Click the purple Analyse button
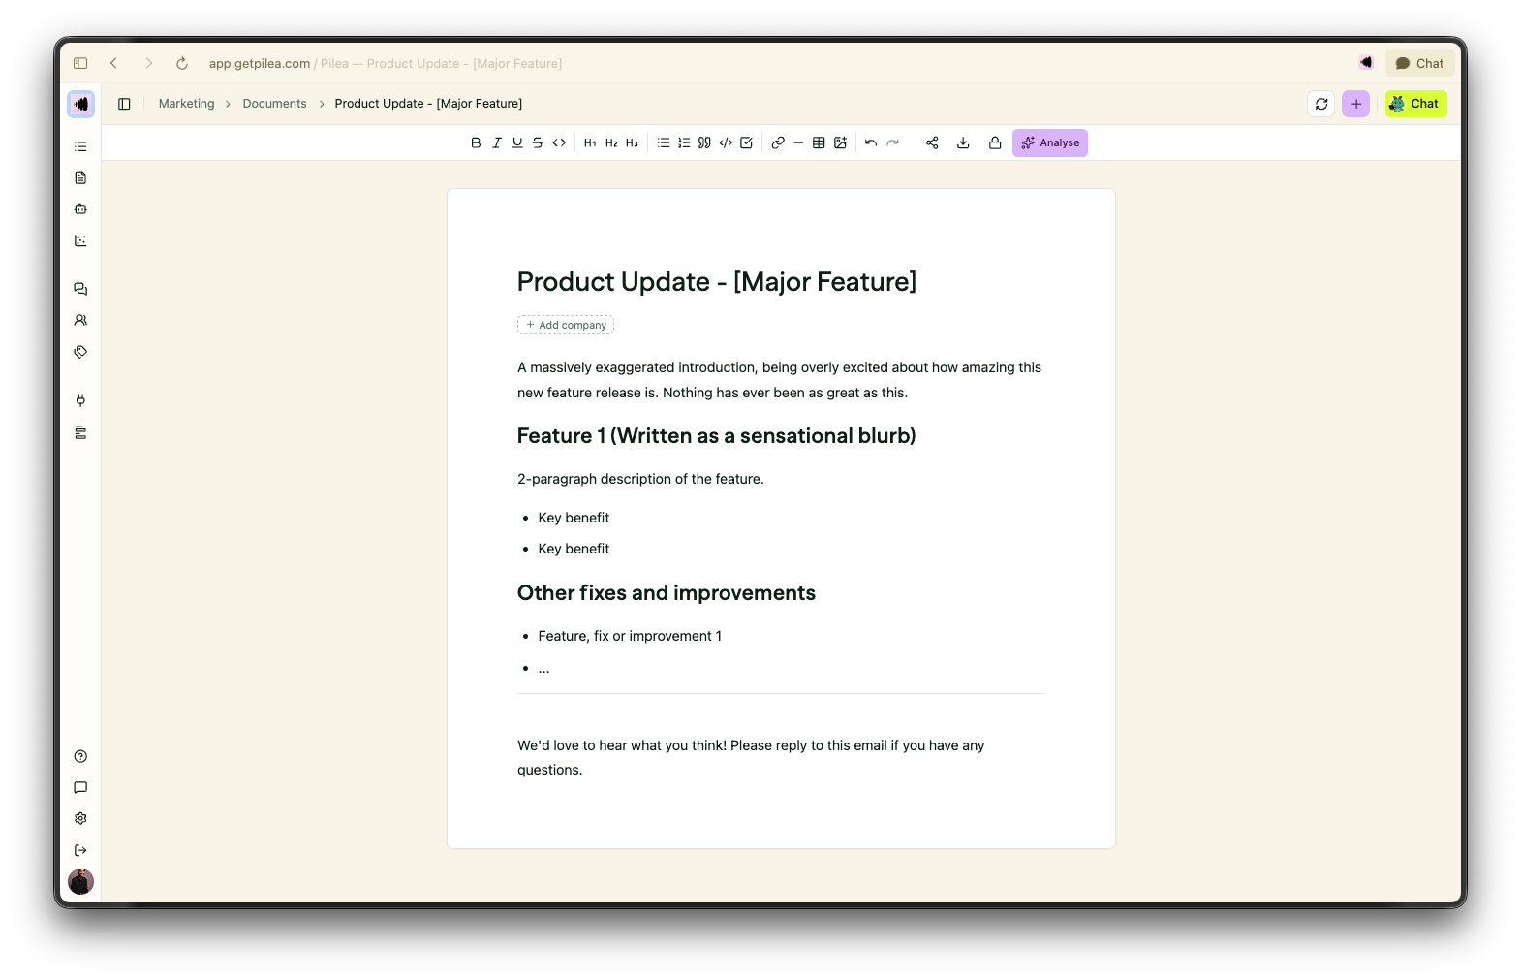1521x980 pixels. [1050, 142]
